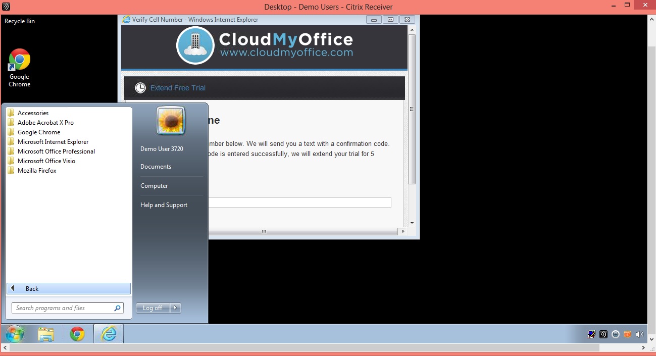Minimize the Verify Cell Number IE window
Image resolution: width=656 pixels, height=356 pixels.
coord(374,20)
